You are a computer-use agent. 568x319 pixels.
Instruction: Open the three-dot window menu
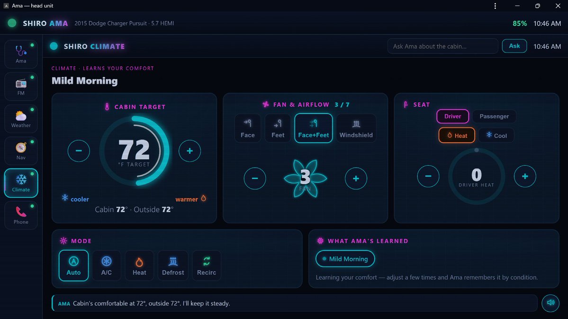495,6
